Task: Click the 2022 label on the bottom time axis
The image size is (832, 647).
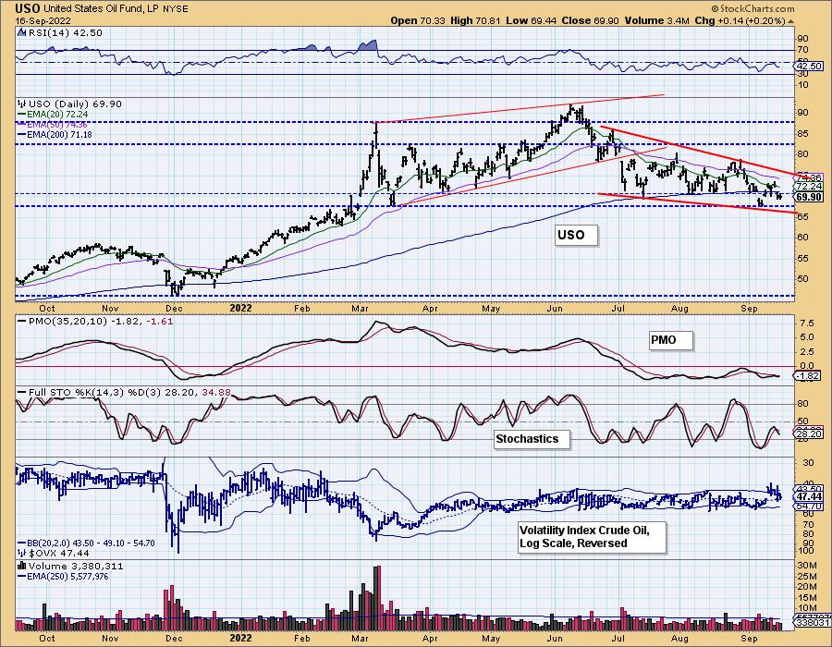Action: point(240,639)
